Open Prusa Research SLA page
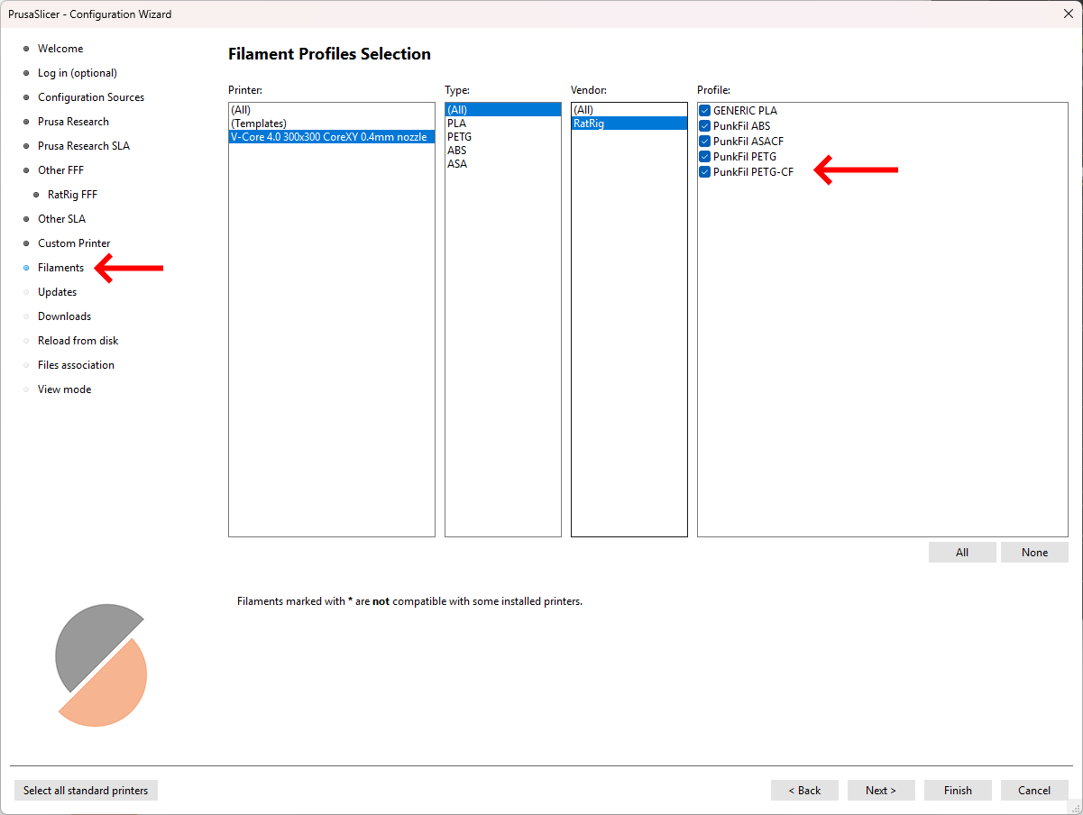The image size is (1083, 815). [x=84, y=146]
